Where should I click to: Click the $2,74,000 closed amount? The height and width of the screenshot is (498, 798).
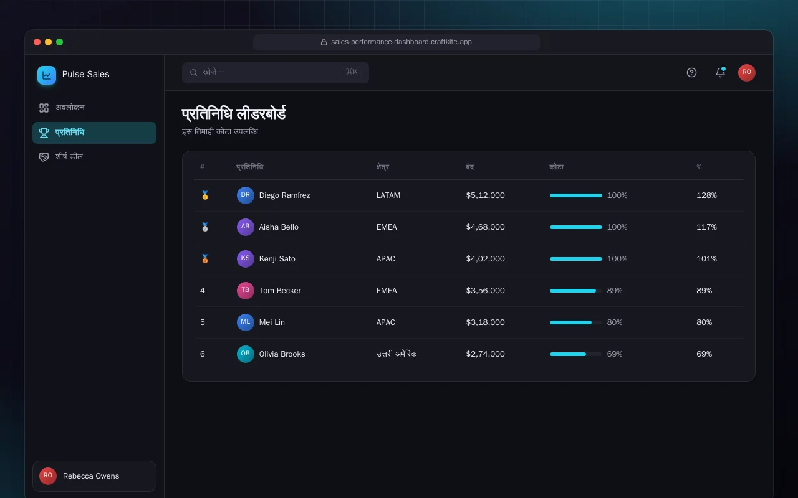[x=486, y=354]
